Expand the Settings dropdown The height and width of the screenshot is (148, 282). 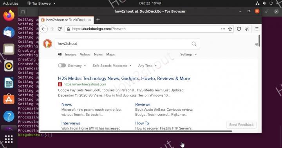[x=188, y=54]
